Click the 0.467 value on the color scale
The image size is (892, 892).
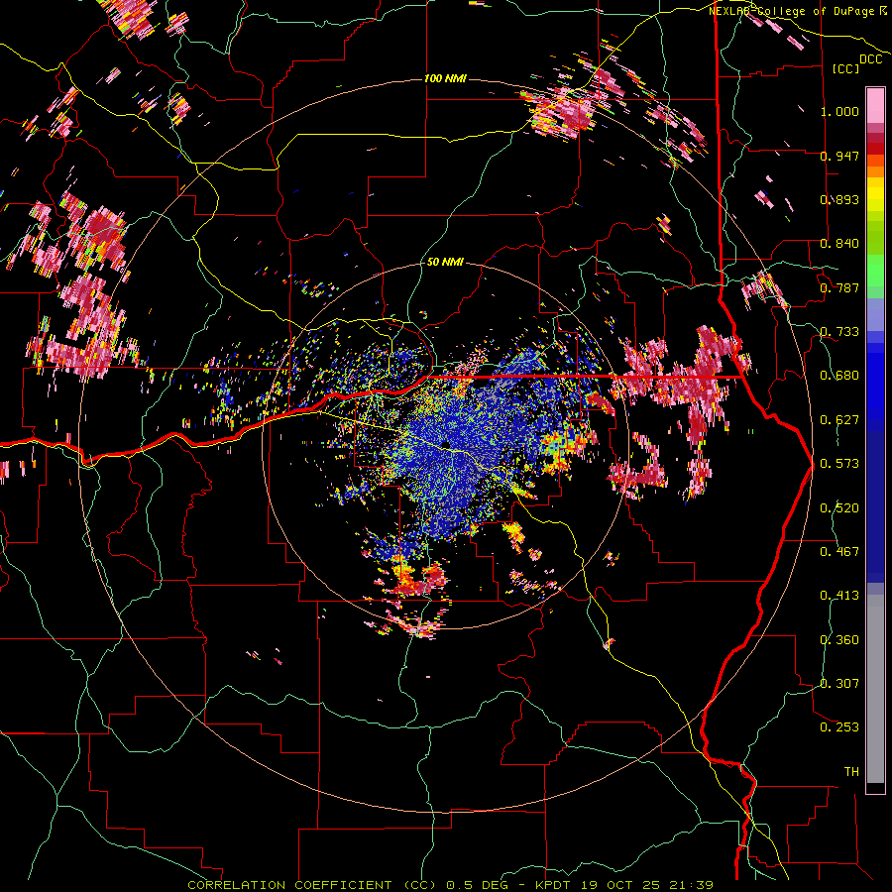click(839, 552)
